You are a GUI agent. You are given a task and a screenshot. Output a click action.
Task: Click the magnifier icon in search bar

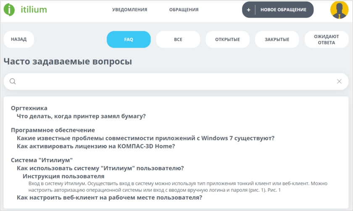point(13,81)
